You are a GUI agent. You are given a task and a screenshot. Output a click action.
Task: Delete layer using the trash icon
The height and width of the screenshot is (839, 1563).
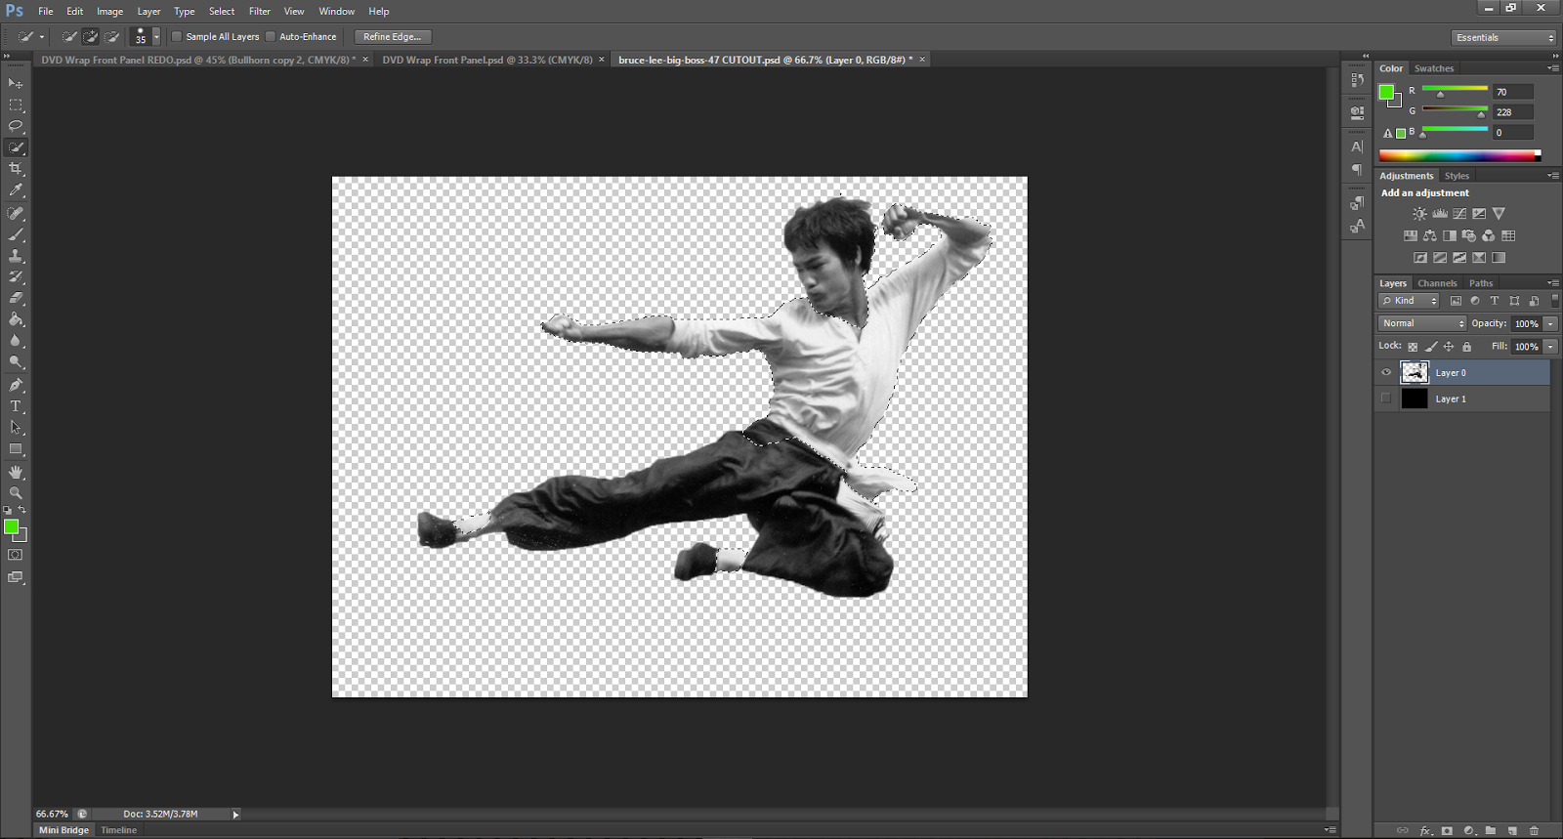[1534, 830]
